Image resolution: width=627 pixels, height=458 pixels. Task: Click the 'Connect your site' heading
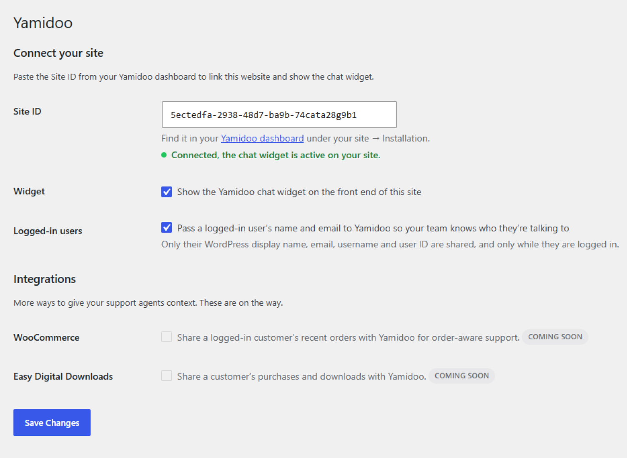click(x=58, y=53)
